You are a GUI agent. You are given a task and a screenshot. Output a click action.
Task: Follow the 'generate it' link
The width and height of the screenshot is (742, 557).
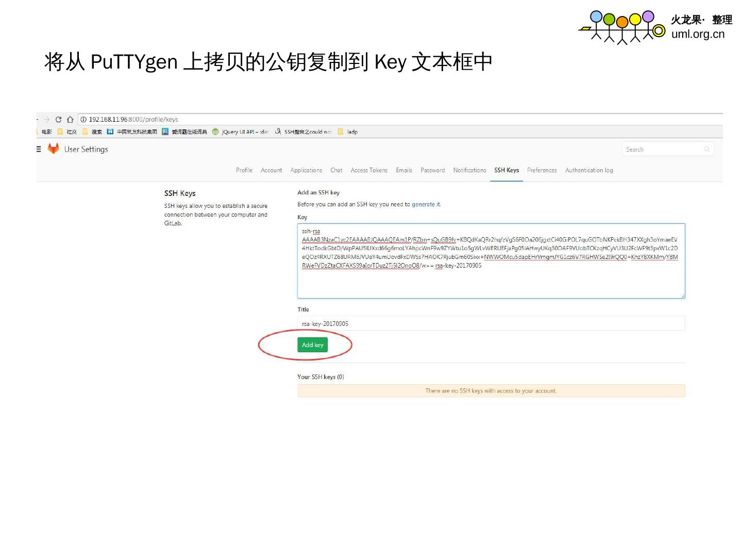click(x=426, y=205)
